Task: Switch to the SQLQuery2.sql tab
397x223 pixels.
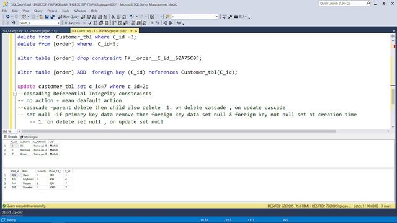Action: click(31, 31)
